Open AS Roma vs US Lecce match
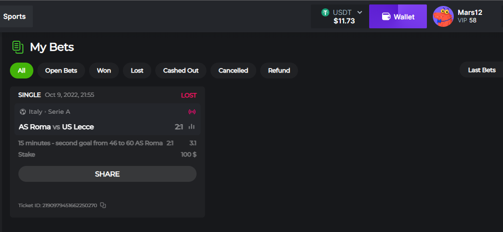 pos(56,127)
